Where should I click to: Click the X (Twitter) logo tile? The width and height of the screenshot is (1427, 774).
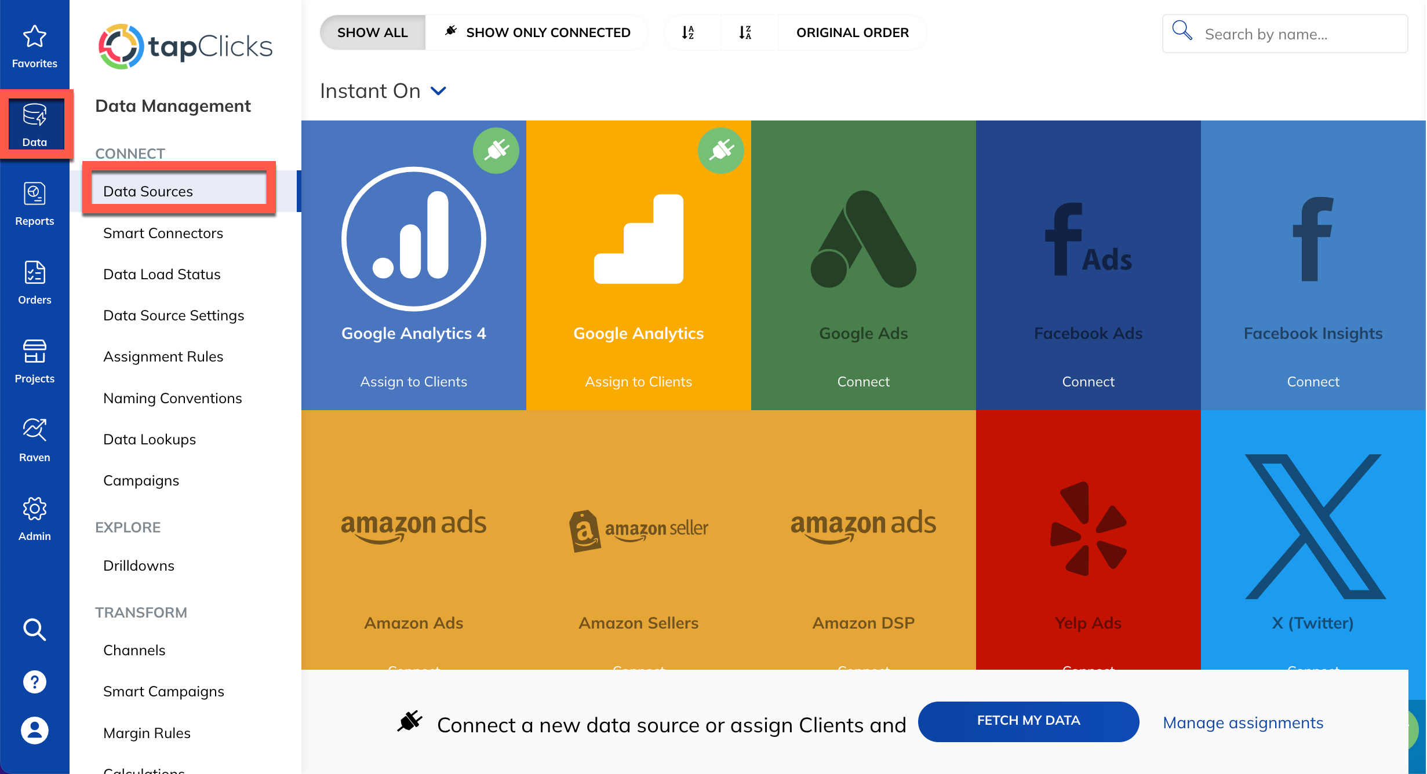(1315, 526)
